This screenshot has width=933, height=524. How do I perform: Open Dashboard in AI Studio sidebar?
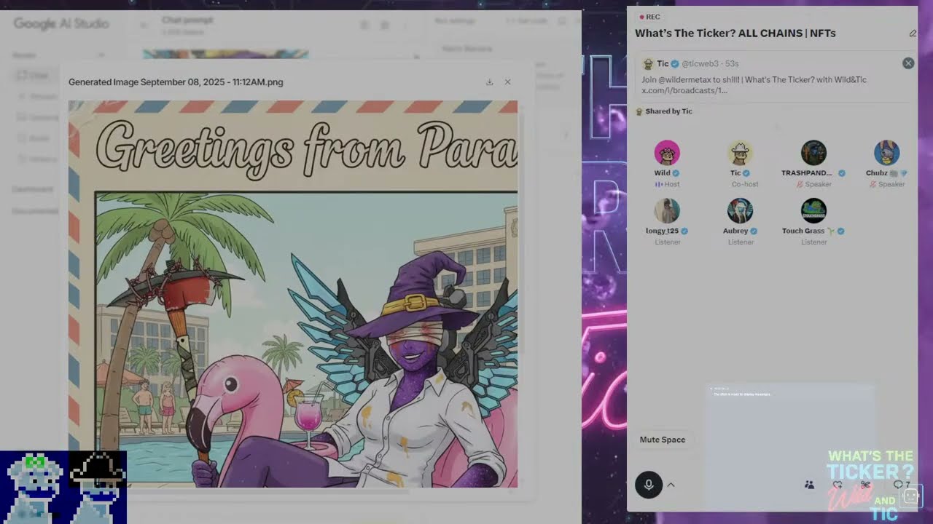[32, 189]
